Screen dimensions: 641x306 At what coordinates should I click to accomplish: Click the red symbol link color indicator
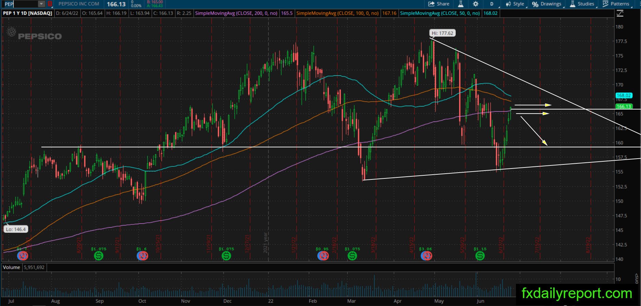pyautogui.click(x=50, y=4)
